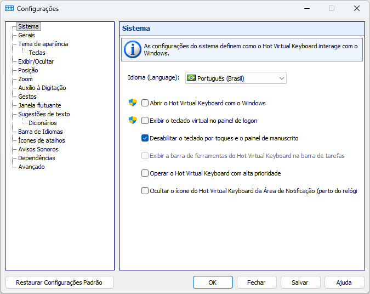Click the Fechar button
Image resolution: width=370 pixels, height=294 pixels.
[257, 282]
